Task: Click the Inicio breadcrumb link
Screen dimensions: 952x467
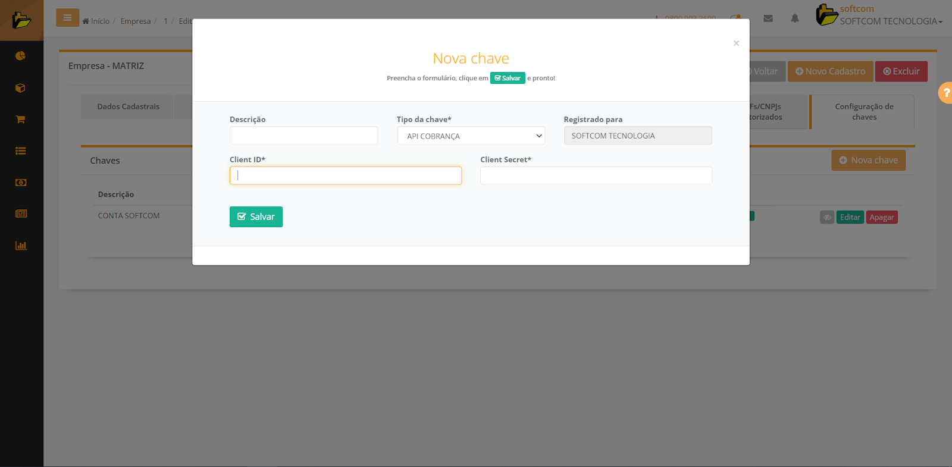Action: pos(96,21)
